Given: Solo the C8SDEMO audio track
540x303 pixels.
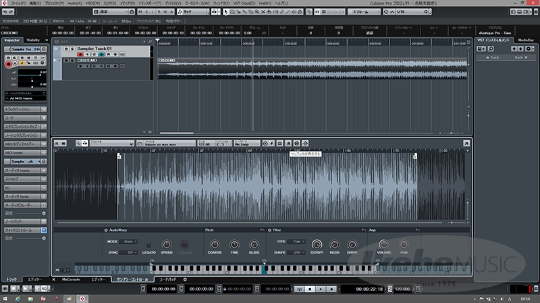Looking at the screenshot, I should point(72,60).
